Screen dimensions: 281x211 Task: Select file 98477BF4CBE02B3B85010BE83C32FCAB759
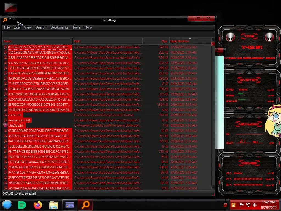[x=40, y=152]
